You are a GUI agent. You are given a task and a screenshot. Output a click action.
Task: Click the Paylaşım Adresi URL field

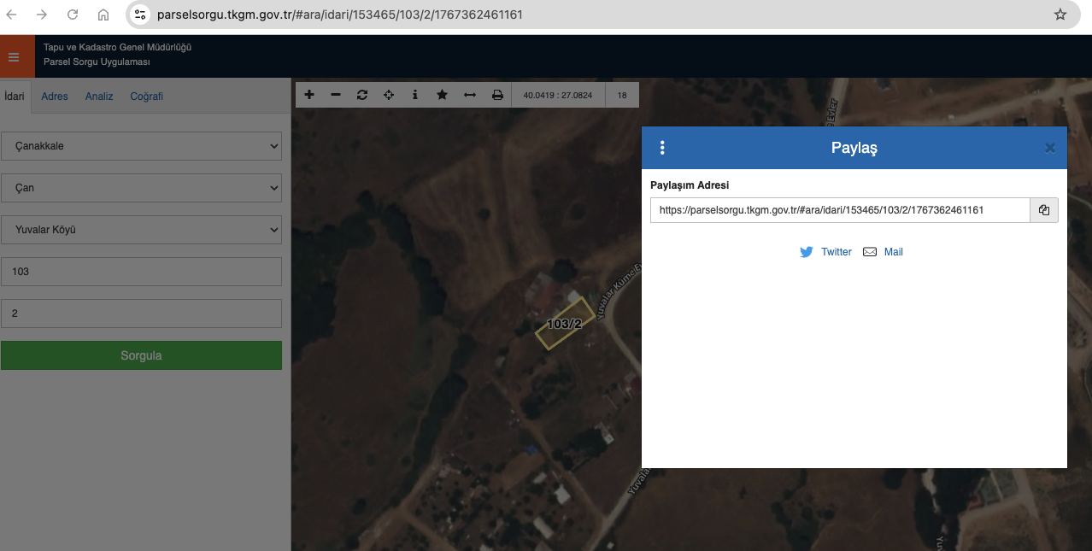coord(839,210)
